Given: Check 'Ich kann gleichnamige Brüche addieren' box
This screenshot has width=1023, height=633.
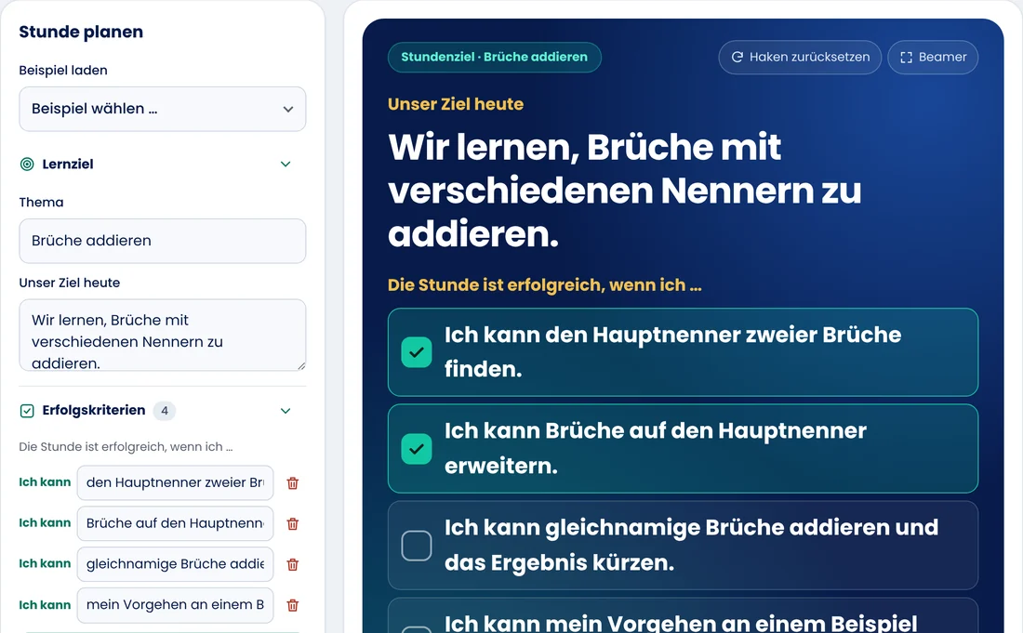Looking at the screenshot, I should click(417, 546).
